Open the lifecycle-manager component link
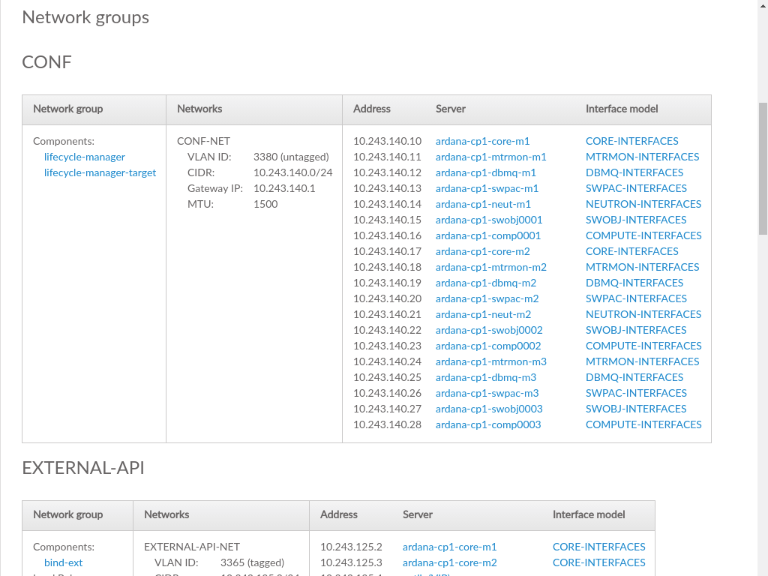 pyautogui.click(x=84, y=157)
